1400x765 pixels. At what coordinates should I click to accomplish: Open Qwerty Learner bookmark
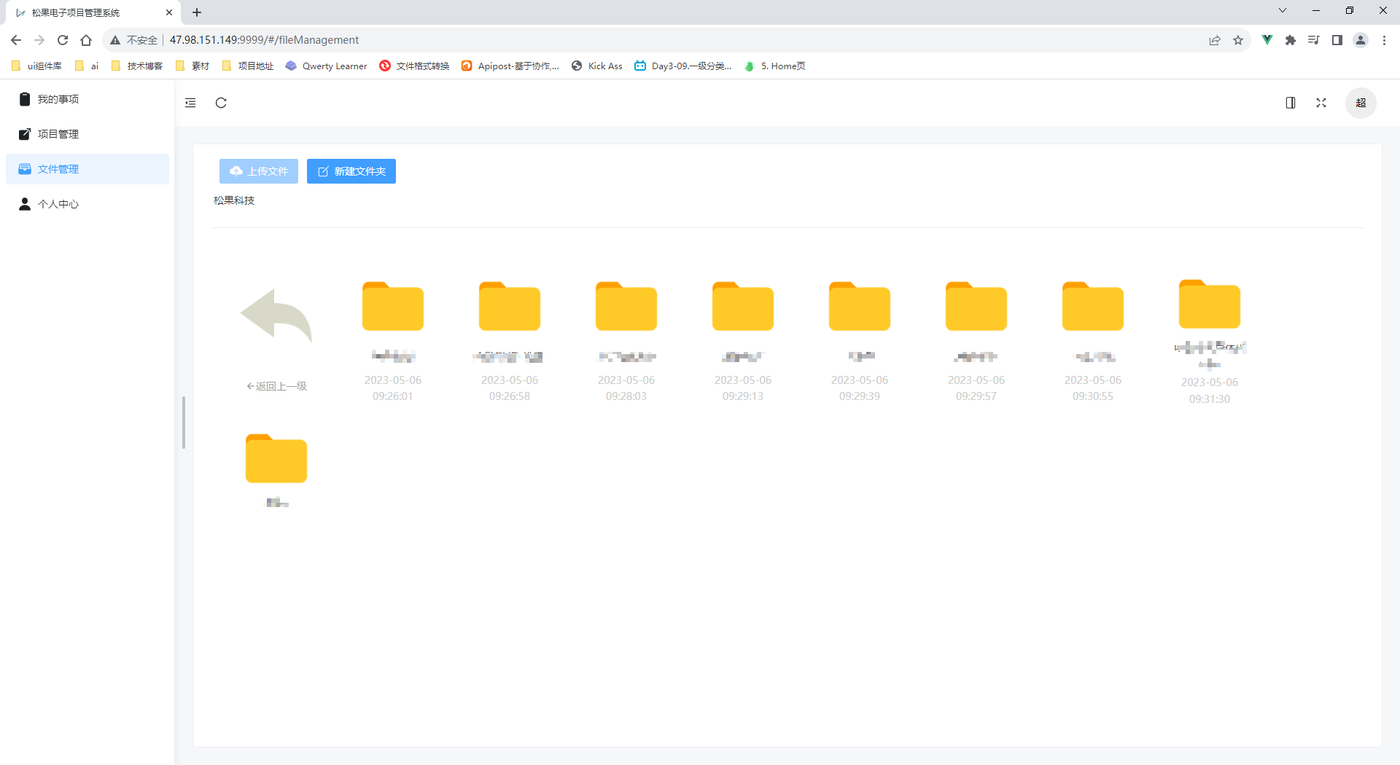point(326,66)
